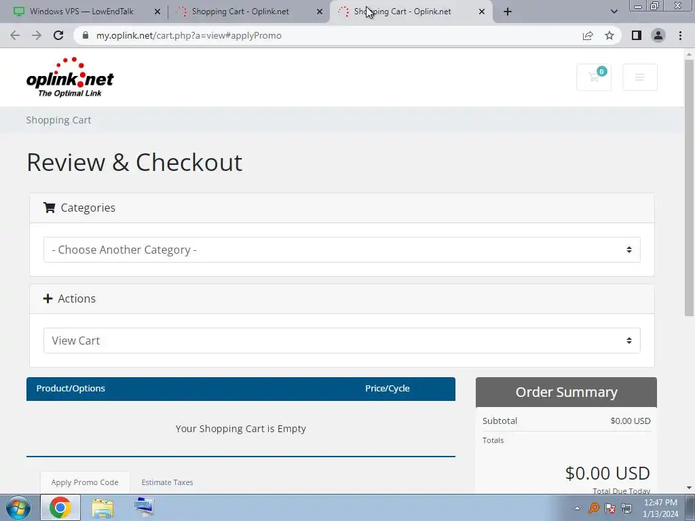Close the first Shopping Cart tab

[320, 12]
